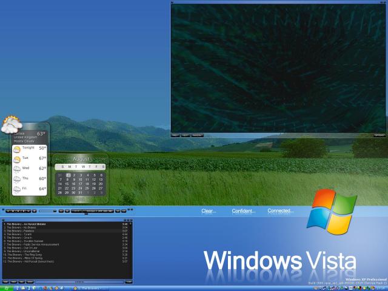
Task: Adjust the music player volume slider
Action: [48, 211]
